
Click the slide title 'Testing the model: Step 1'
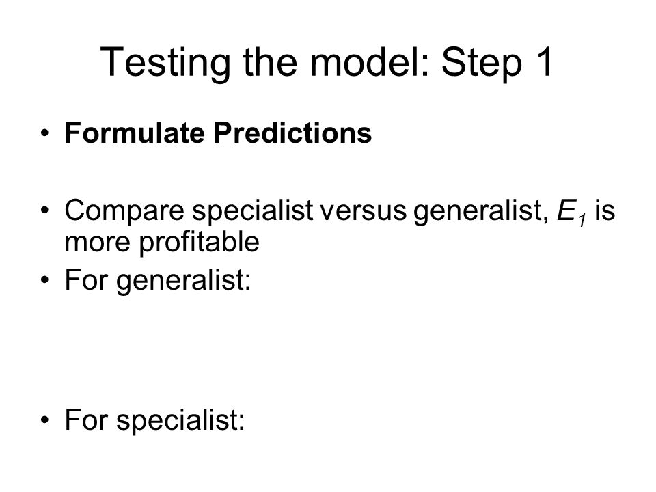pos(327,63)
